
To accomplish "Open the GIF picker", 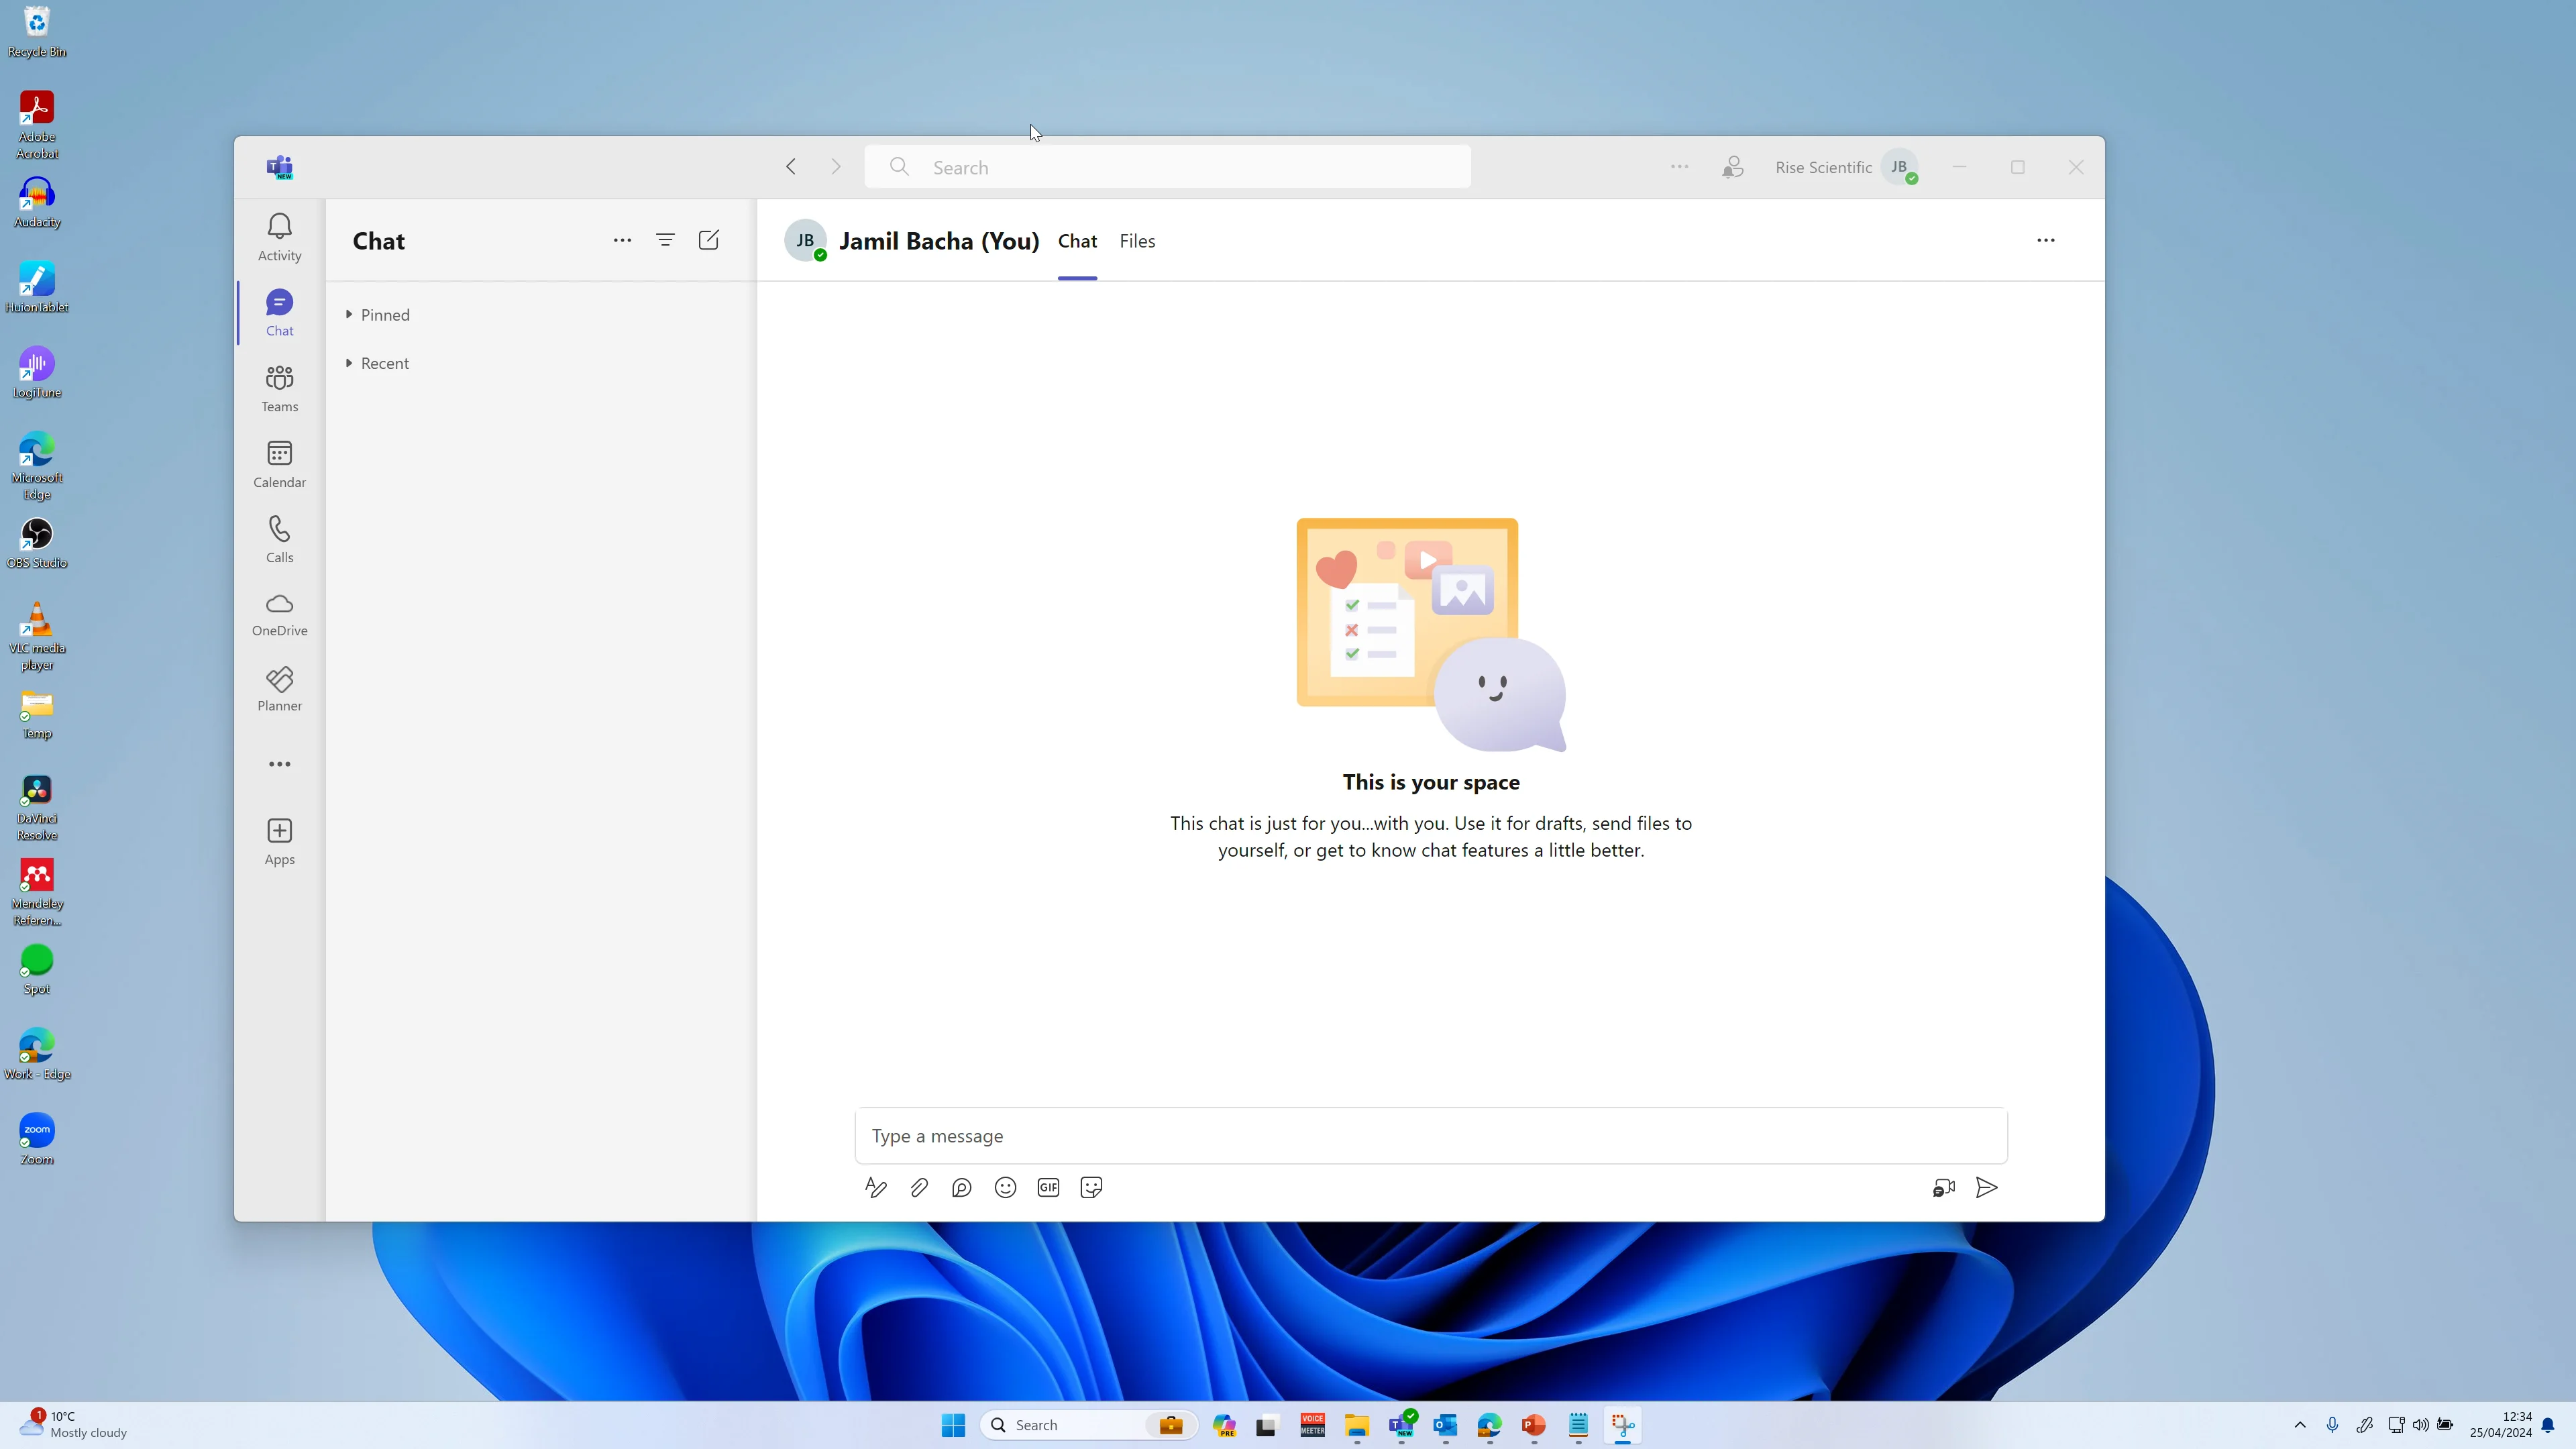I will point(1048,1187).
